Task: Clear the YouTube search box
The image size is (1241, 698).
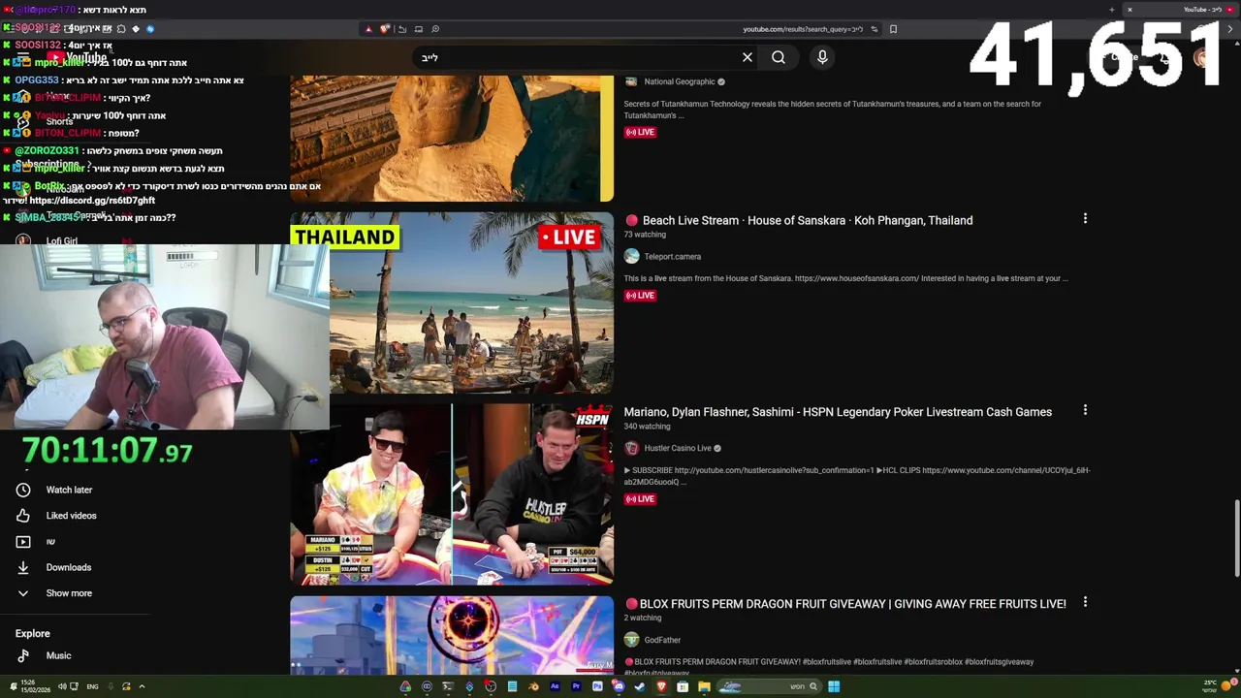Action: (748, 57)
